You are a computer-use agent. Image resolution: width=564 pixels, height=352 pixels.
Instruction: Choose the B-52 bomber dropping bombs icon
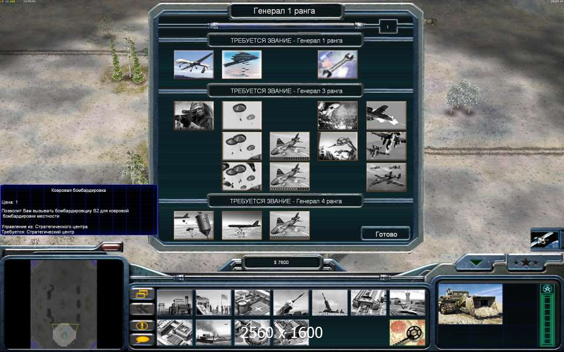(x=241, y=225)
